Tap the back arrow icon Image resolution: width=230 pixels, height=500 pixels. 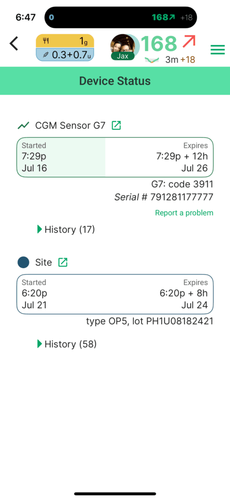[14, 43]
